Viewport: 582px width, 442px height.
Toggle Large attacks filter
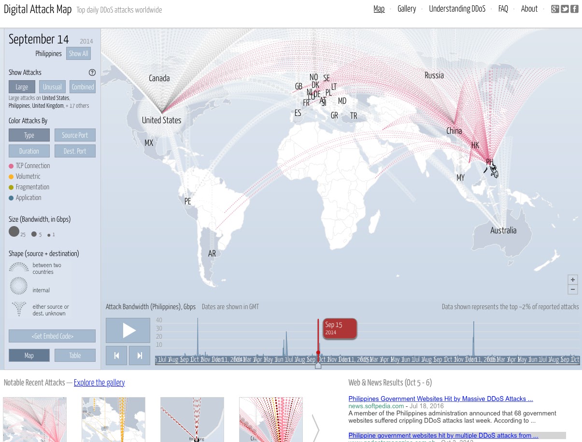point(22,87)
